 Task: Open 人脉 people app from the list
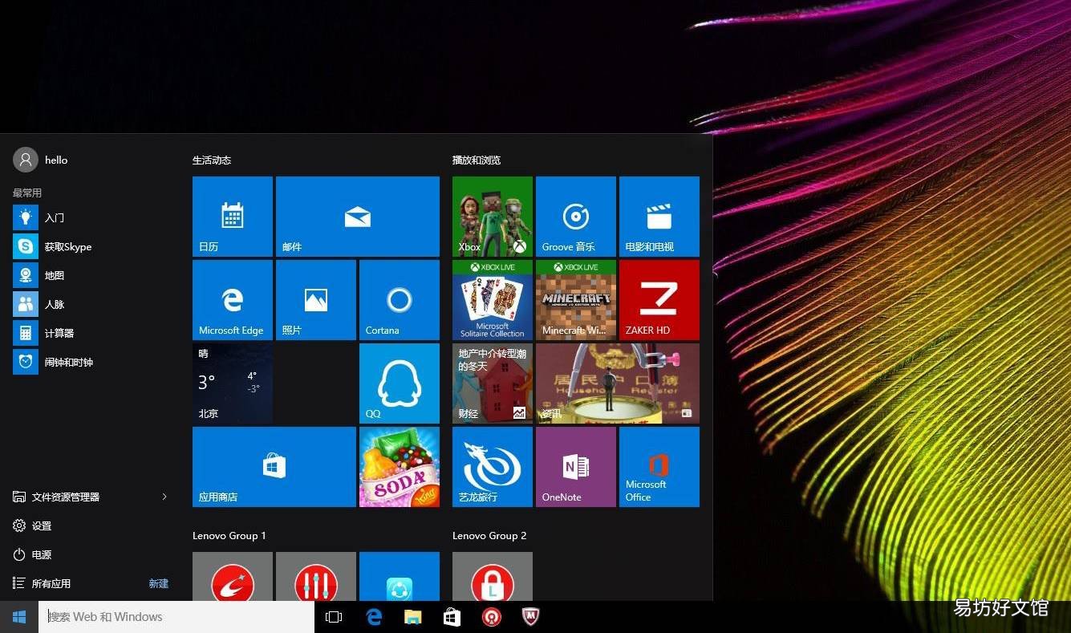(x=90, y=304)
